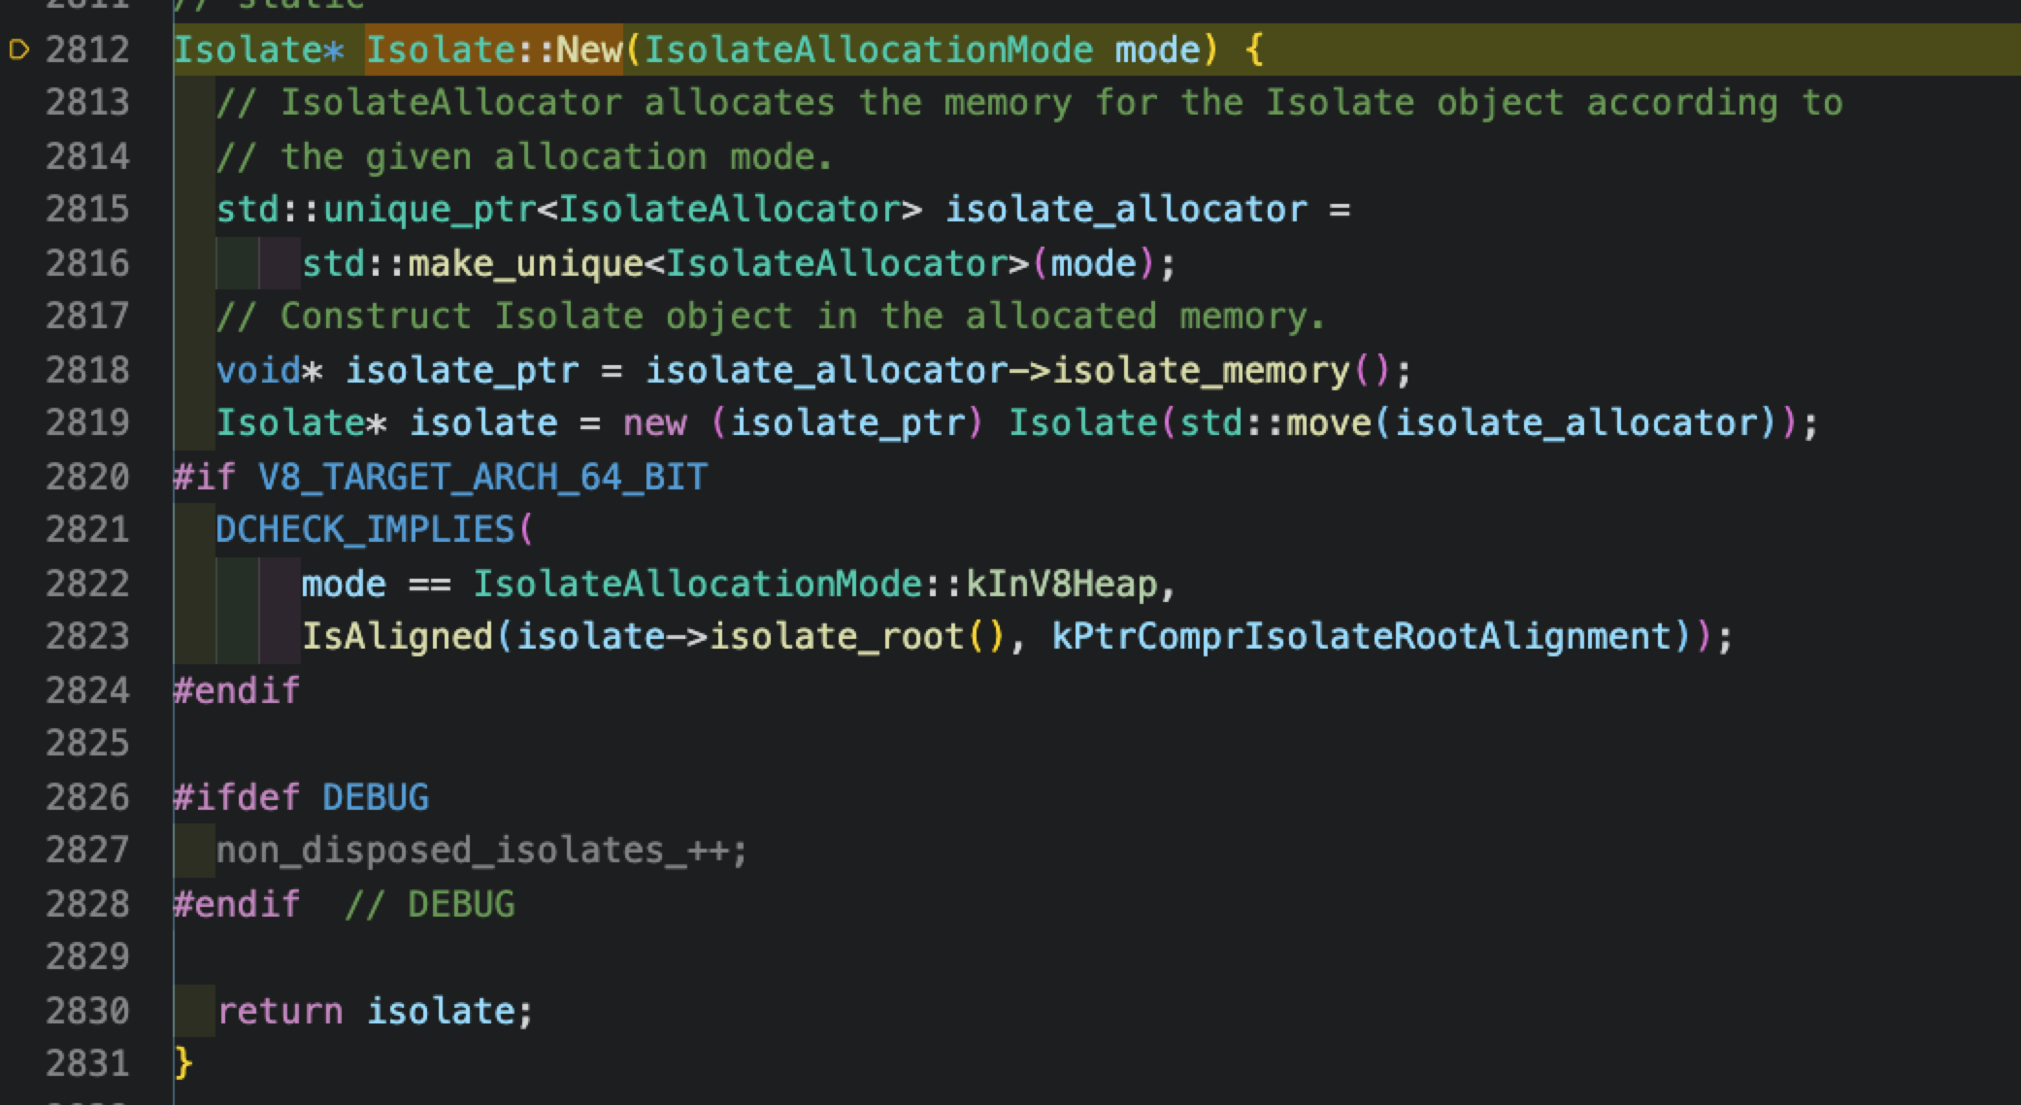2021x1105 pixels.
Task: Click 'isolate_root' method on line 2823
Action: coord(838,637)
